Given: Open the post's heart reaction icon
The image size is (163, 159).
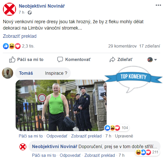Looking at the screenshot, I should (x=18, y=46).
